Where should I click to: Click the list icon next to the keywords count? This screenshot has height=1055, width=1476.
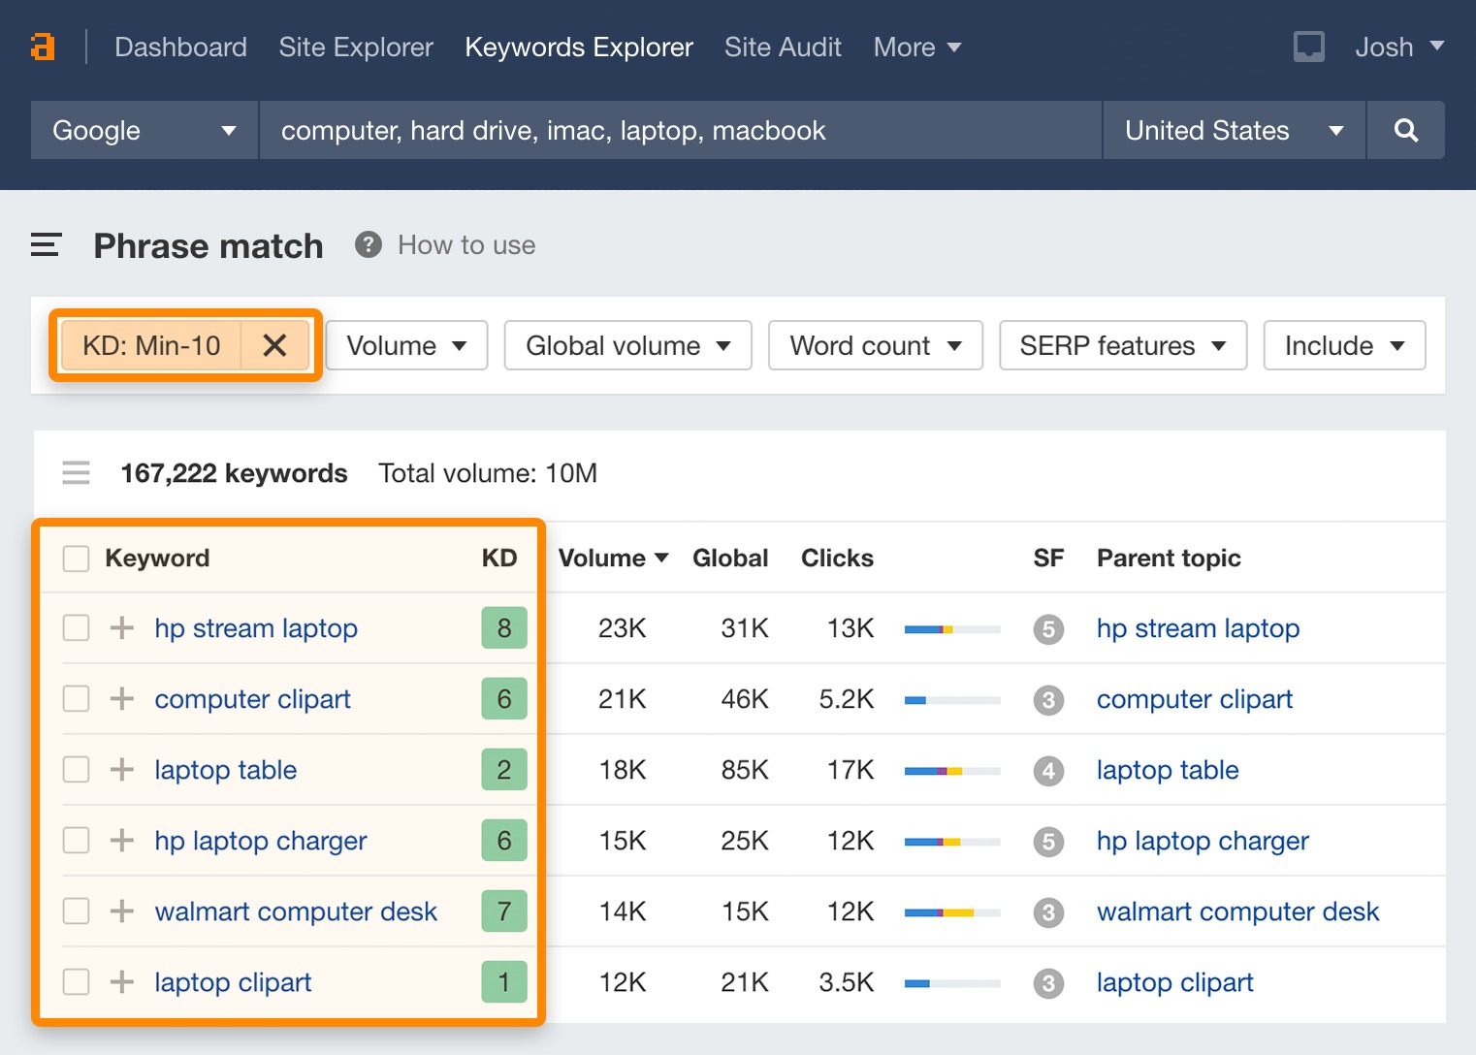tap(76, 473)
